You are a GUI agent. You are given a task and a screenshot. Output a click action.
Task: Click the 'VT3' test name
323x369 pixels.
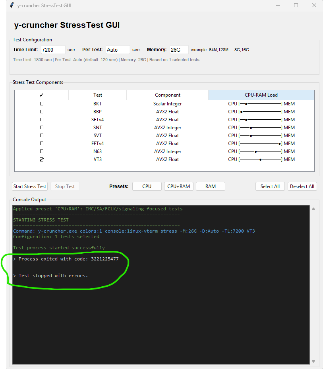pos(98,159)
